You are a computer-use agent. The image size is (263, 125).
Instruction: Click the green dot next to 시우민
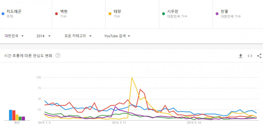(164, 14)
